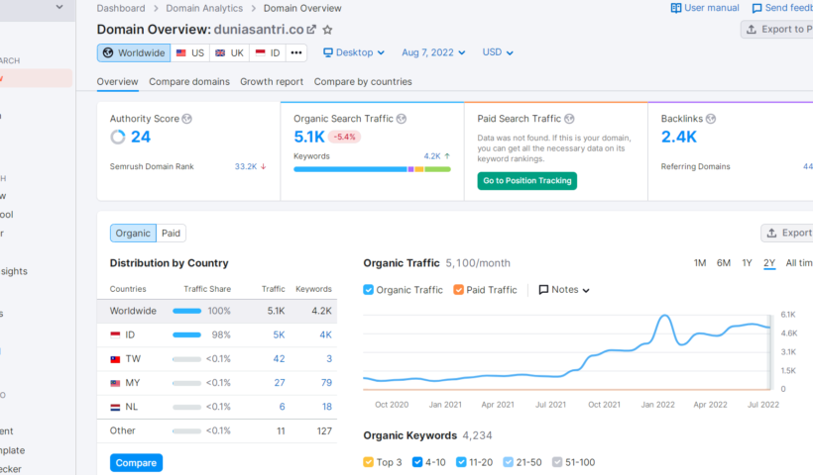This screenshot has height=475, width=813.
Task: Toggle the 4-10 keywords checkbox
Action: click(x=416, y=462)
